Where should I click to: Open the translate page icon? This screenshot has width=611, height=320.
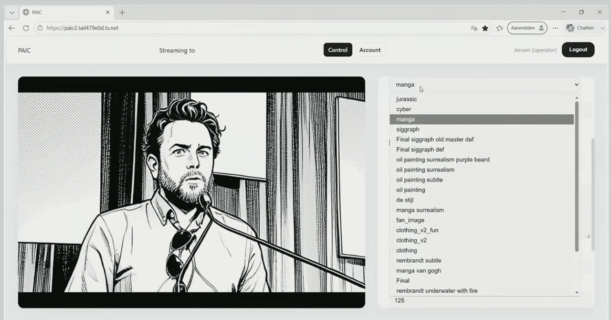click(474, 28)
